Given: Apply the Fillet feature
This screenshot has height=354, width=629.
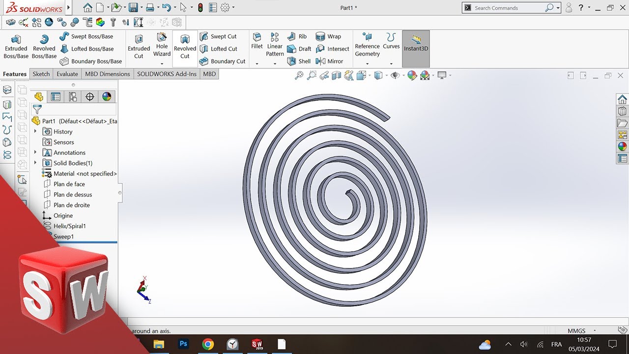Looking at the screenshot, I should coord(257,41).
